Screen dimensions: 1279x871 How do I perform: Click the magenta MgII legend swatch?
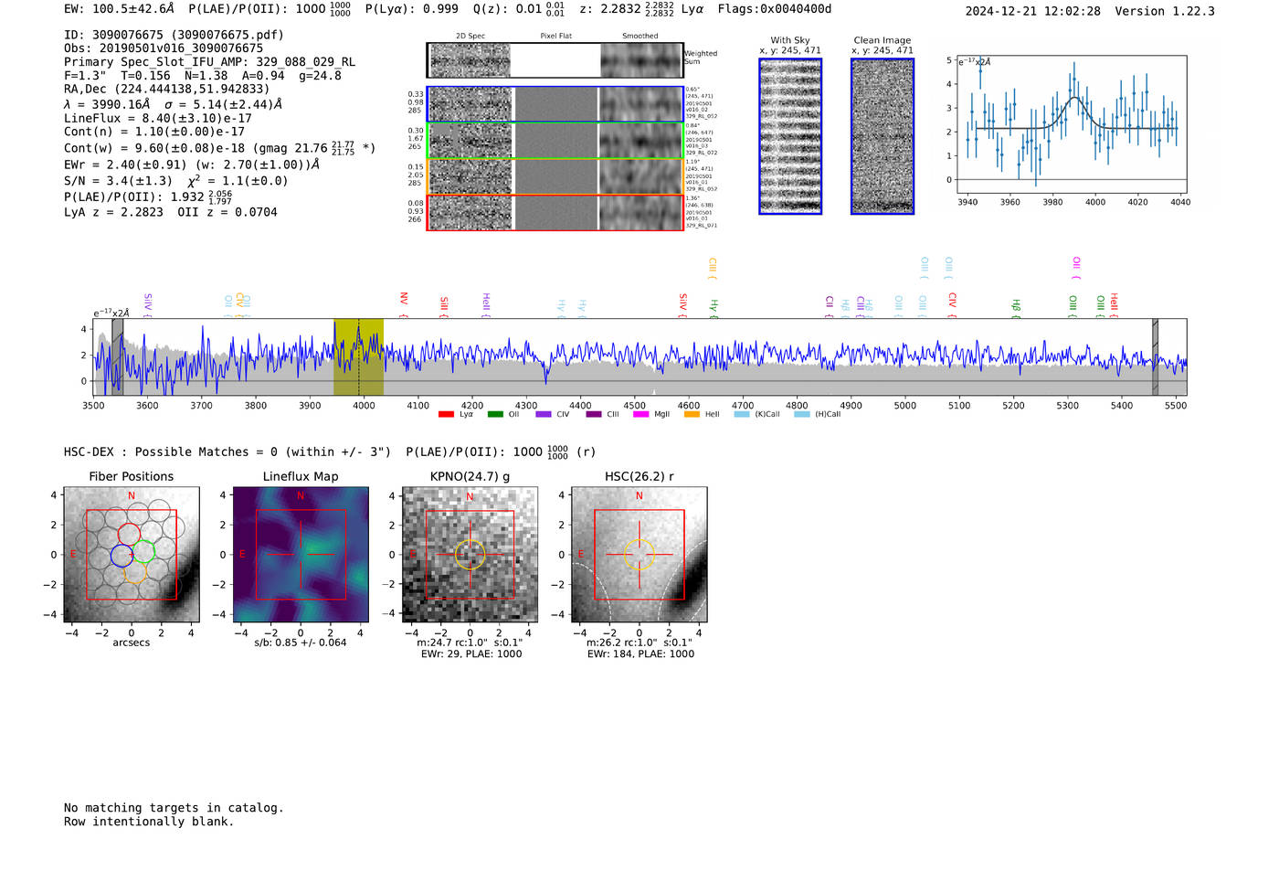[x=640, y=415]
